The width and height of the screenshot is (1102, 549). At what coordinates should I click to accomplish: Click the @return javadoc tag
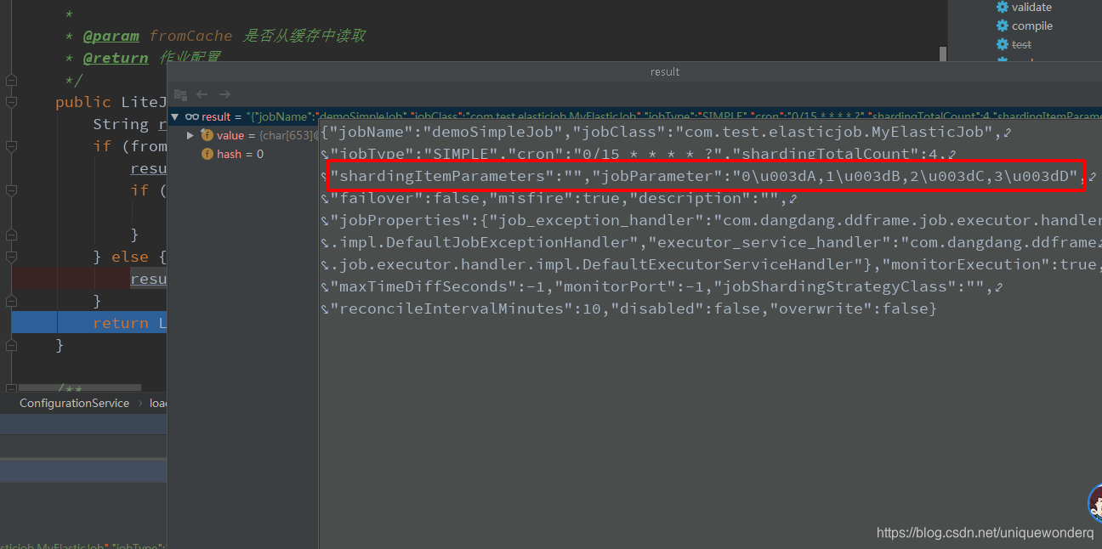click(x=116, y=58)
